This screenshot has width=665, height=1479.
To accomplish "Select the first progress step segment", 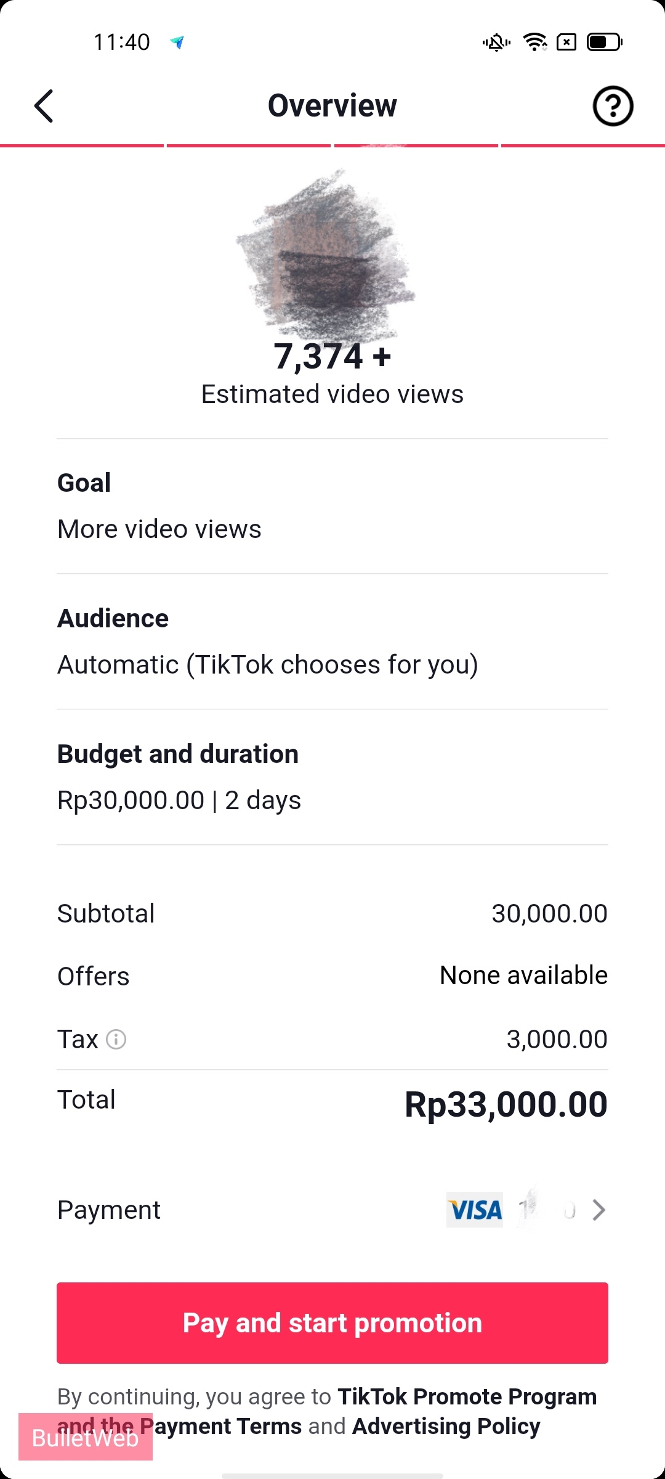I will (82, 146).
